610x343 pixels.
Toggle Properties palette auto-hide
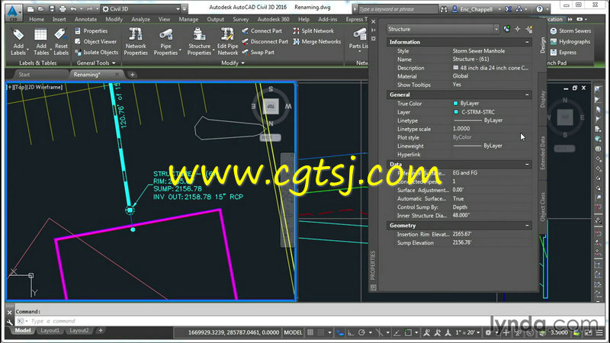pos(374,30)
